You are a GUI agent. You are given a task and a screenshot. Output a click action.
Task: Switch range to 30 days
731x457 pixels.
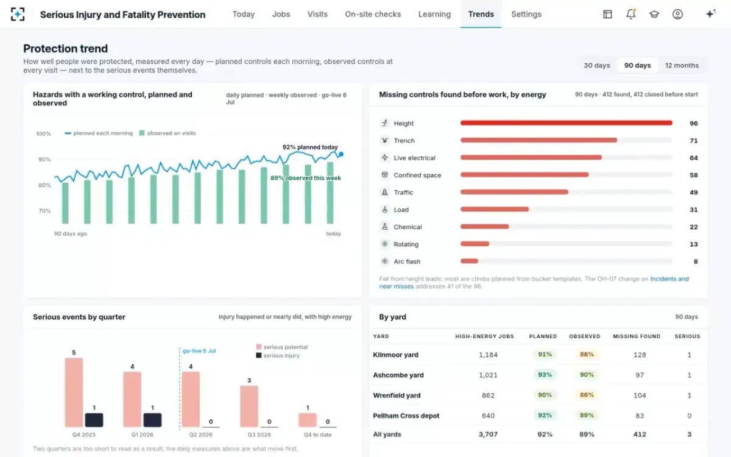coord(597,65)
